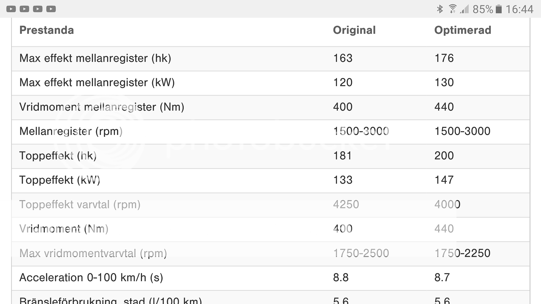Tap the Wi-Fi status icon
Viewport: 541px width, 304px height.
(x=453, y=9)
